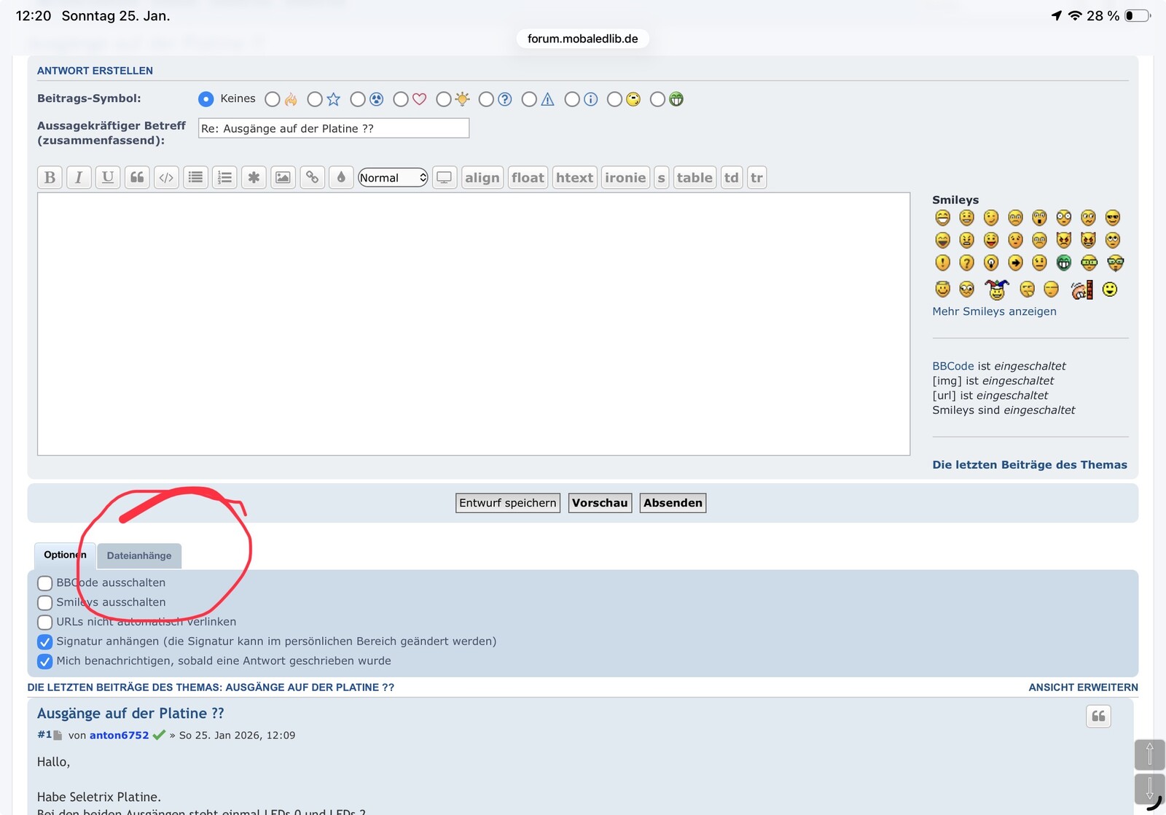1166x815 pixels.
Task: Disable 'Mich benachrichtigen' notification checkbox
Action: pyautogui.click(x=45, y=661)
